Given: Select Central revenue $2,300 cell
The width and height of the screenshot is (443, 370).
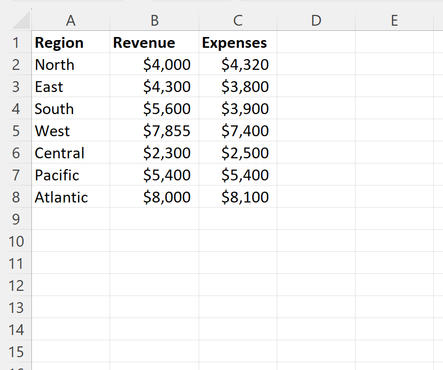Looking at the screenshot, I should (154, 152).
